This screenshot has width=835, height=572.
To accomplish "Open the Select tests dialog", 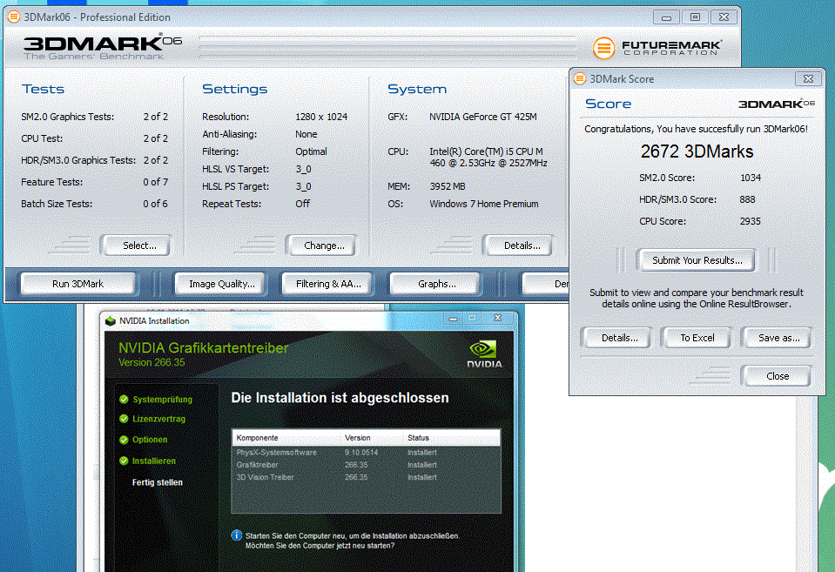I will pyautogui.click(x=136, y=246).
